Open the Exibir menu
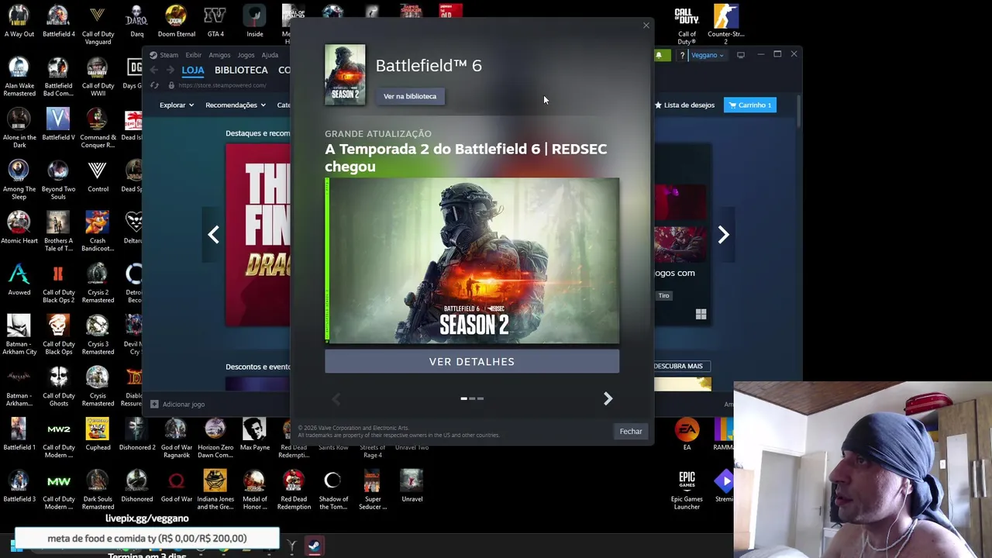 click(x=193, y=55)
